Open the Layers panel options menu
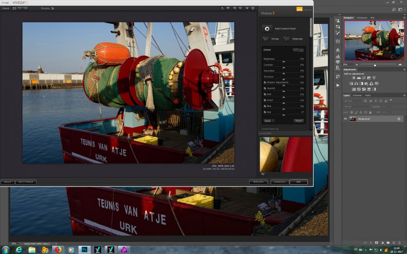407x254 pixels. [x=405, y=96]
